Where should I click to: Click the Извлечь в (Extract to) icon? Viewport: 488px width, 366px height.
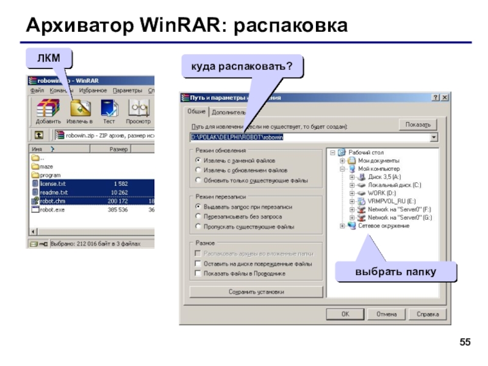(80, 108)
